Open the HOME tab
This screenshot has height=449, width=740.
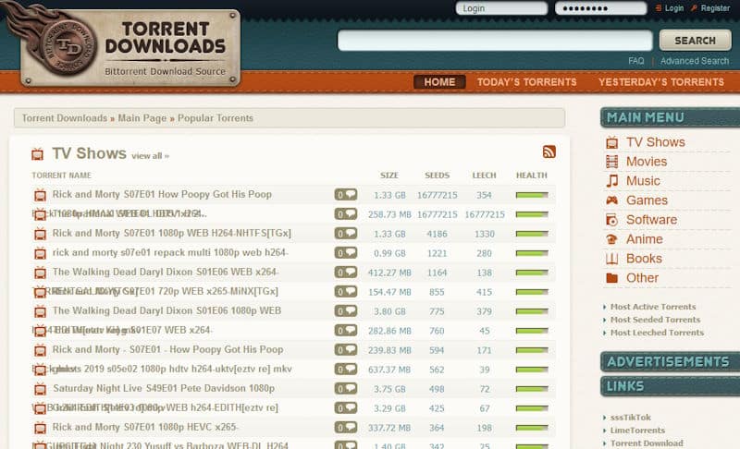tap(439, 82)
